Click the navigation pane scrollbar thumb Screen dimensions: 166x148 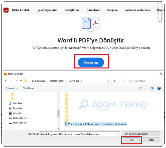pos(58,113)
